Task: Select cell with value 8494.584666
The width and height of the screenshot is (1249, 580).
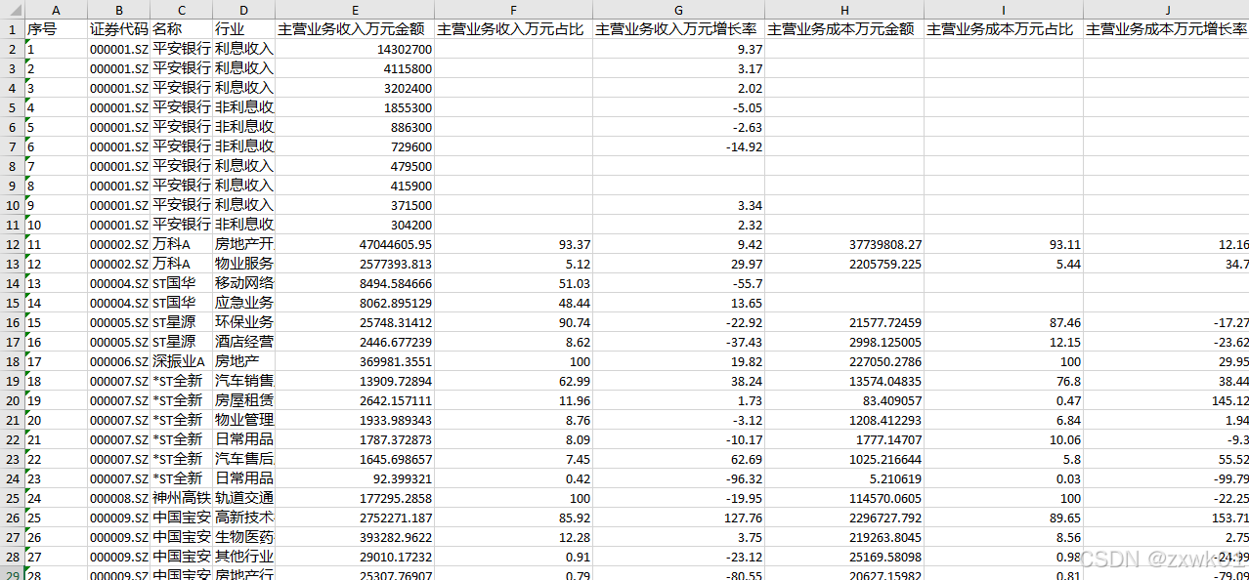Action: point(355,283)
